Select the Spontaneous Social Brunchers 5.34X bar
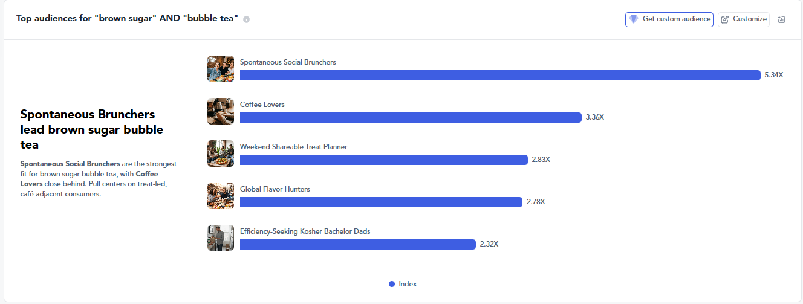Screen dimensions: 803x304 (x=500, y=75)
